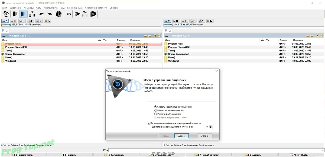
Task: Click the Отмена button in the license dialog
Action: [x=205, y=136]
